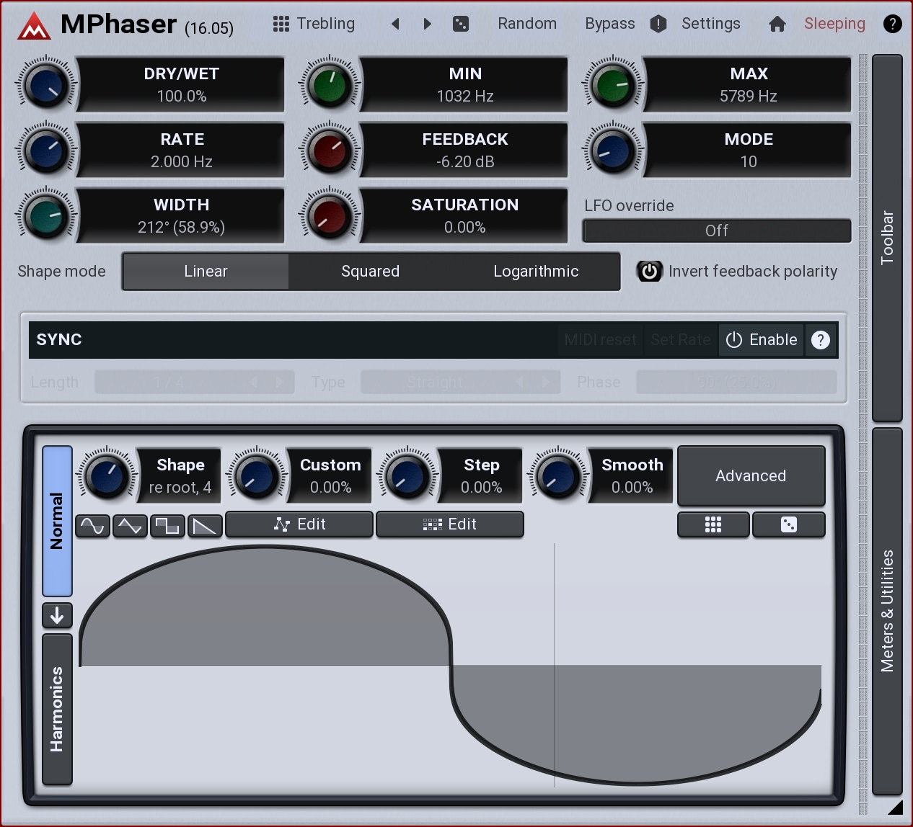Viewport: 913px width, 827px height.
Task: Click the FEEDBACK knob
Action: (330, 150)
